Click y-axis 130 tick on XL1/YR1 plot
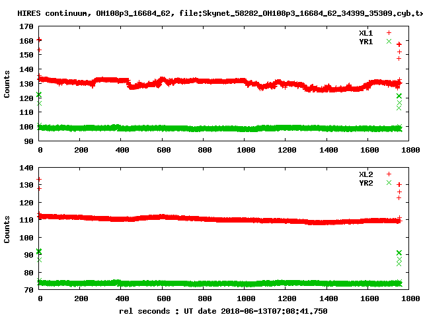Viewport: 423px width, 317px height. (26, 84)
